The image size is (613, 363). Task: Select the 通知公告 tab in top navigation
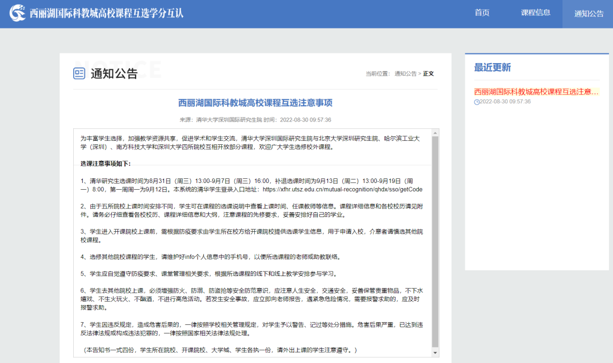589,14
